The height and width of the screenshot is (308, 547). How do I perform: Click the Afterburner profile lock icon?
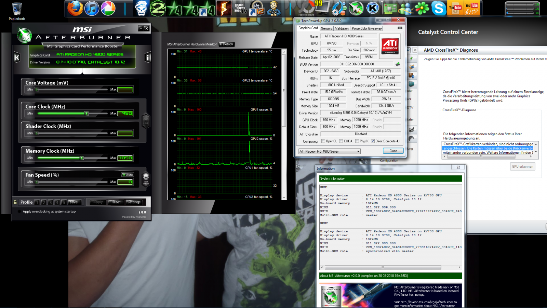[15, 202]
